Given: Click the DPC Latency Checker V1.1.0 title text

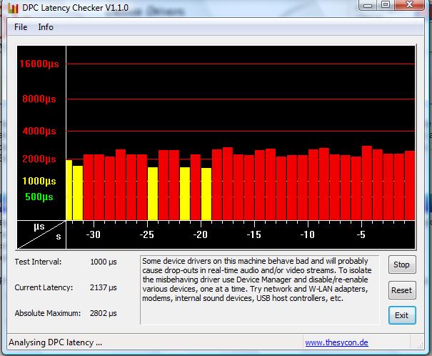Looking at the screenshot, I should click(x=75, y=8).
